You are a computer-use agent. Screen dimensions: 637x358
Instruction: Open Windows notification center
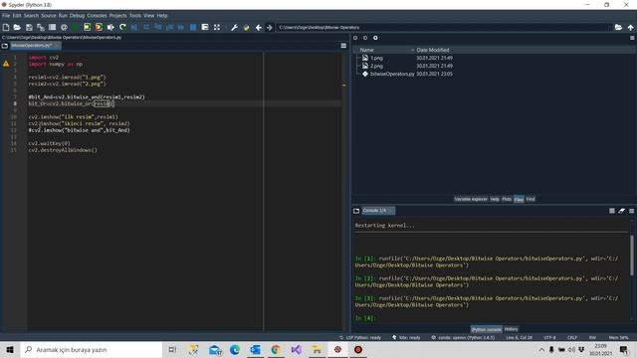(624, 349)
